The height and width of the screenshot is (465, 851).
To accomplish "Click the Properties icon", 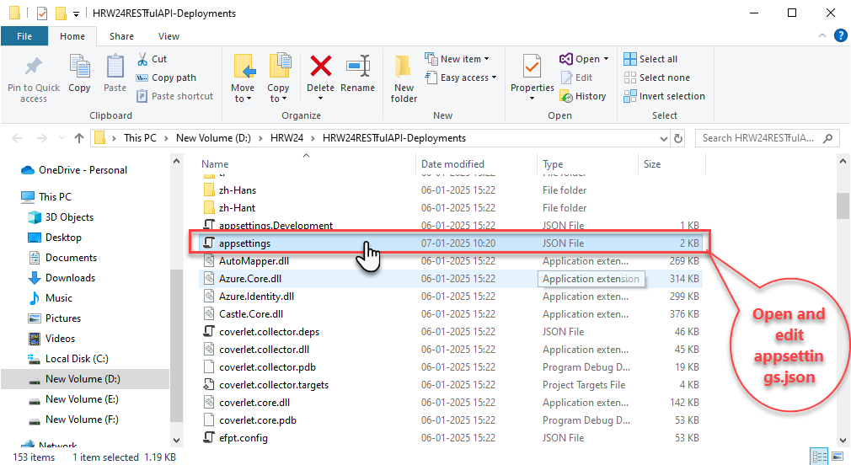I will point(532,67).
